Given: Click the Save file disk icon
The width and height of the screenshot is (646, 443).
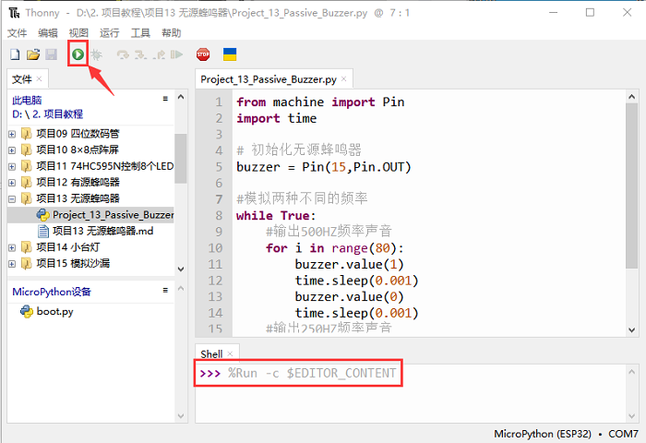Looking at the screenshot, I should [x=51, y=55].
